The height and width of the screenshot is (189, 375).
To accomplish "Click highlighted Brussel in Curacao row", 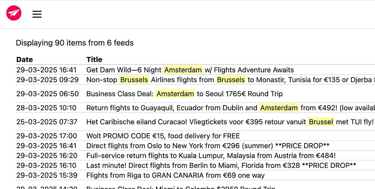I will coord(321,122).
